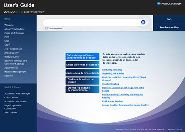The height and width of the screenshot is (132, 185).
Task: Open the Imposing Both Sides link
Action: click(x=113, y=73)
